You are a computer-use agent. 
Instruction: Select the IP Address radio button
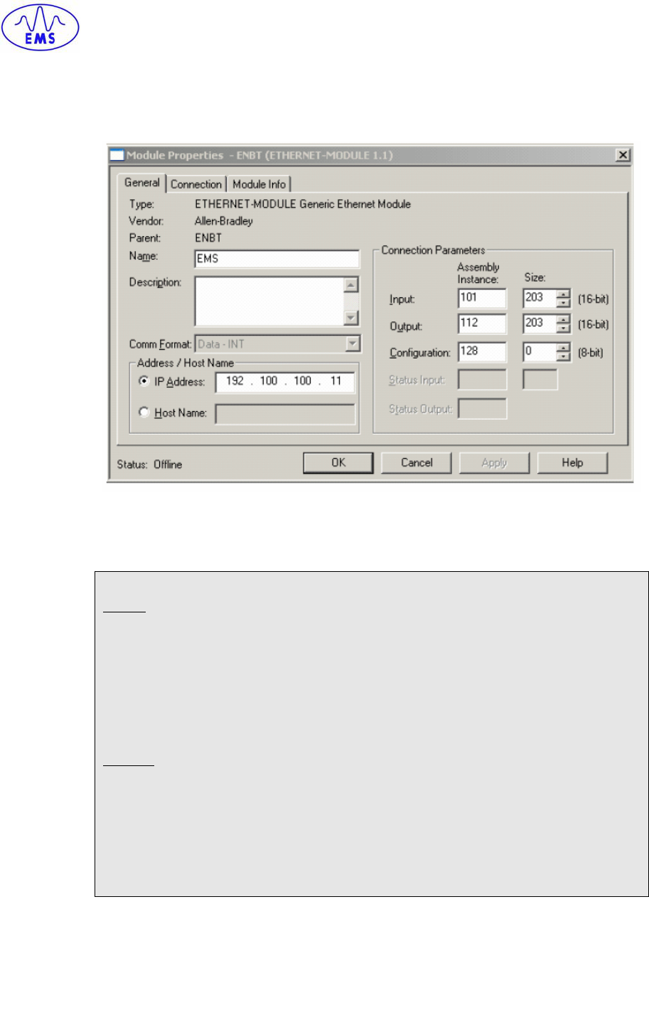144,381
